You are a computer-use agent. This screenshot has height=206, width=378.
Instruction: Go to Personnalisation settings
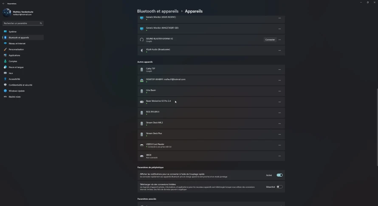23,49
